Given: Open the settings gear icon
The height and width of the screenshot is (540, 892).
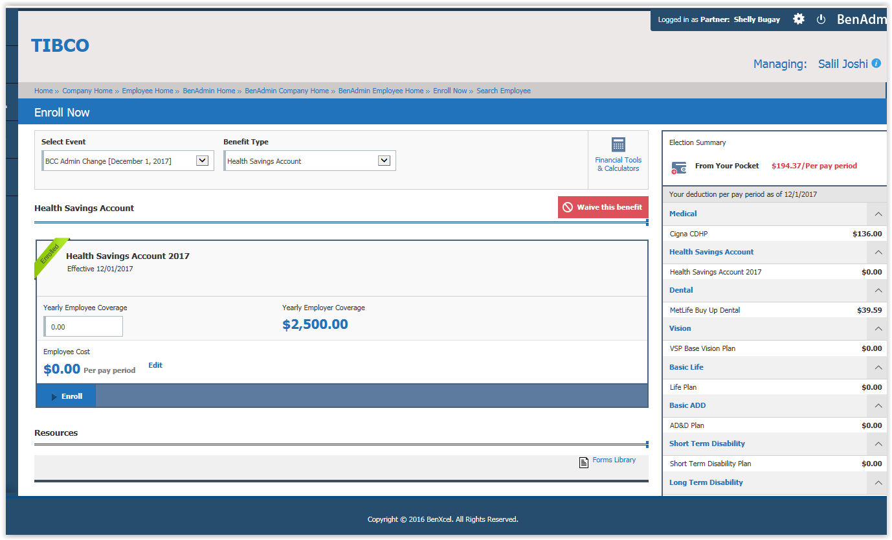Looking at the screenshot, I should [x=799, y=19].
